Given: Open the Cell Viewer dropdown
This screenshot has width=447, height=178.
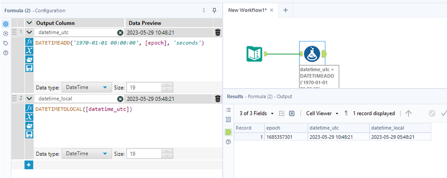Looking at the screenshot, I should 322,113.
